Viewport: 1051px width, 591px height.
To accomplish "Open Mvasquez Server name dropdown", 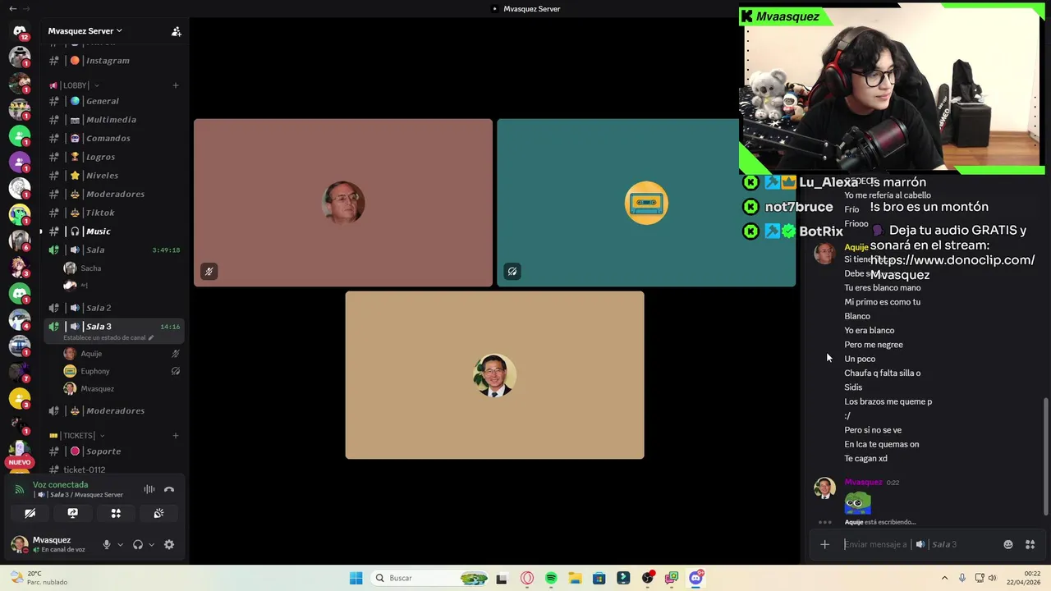I will [85, 31].
